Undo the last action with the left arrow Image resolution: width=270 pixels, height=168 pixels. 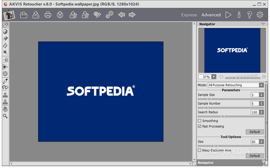(122, 15)
